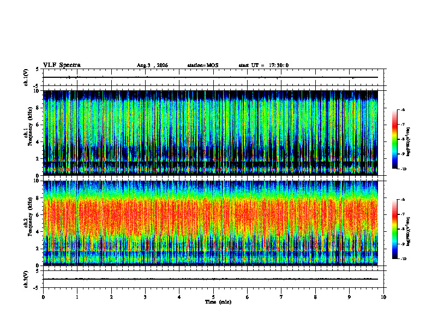Image resolution: width=432 pixels, height=333 pixels.
Task: Click the ch.2 frequency tick label "4"
Action: coord(38,232)
